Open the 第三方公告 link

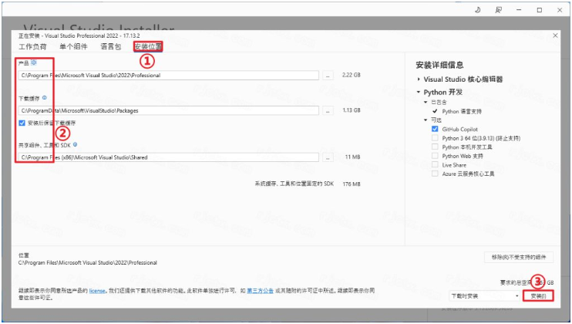pos(260,291)
